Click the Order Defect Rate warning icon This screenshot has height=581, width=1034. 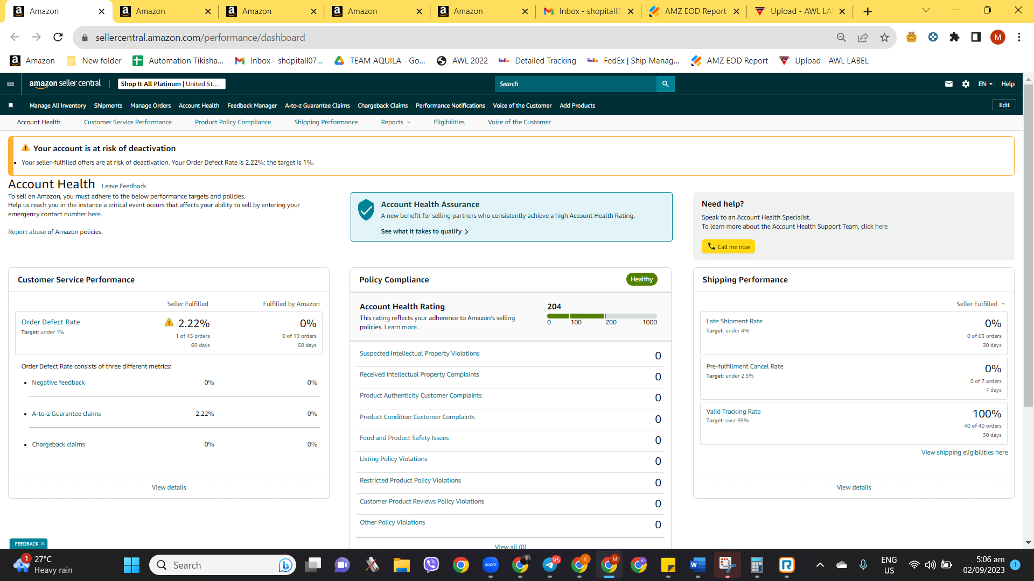tap(169, 323)
